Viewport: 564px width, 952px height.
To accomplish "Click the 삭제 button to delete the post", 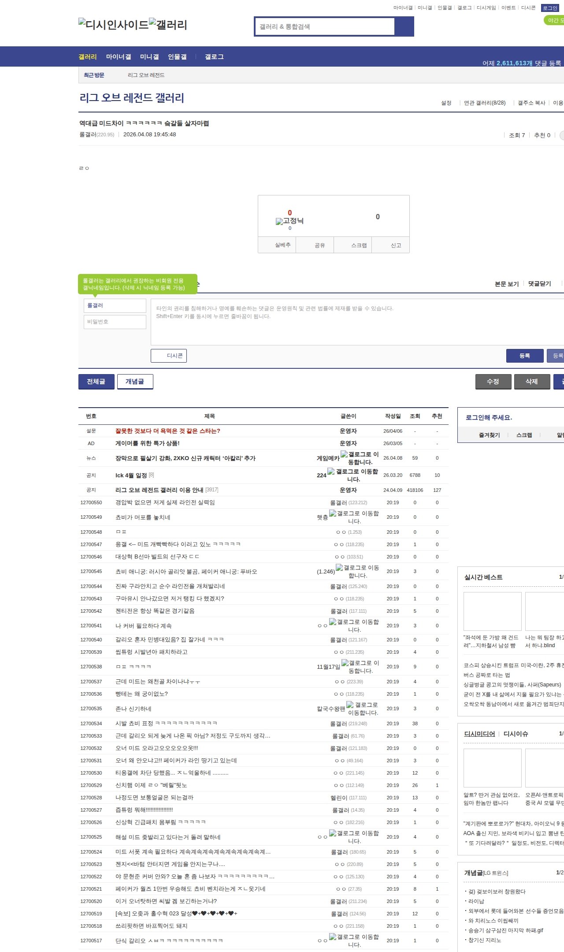I will tap(532, 382).
